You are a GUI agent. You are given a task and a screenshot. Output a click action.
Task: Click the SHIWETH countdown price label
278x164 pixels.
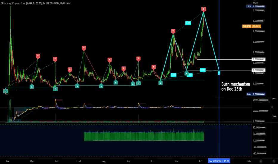click(x=251, y=26)
